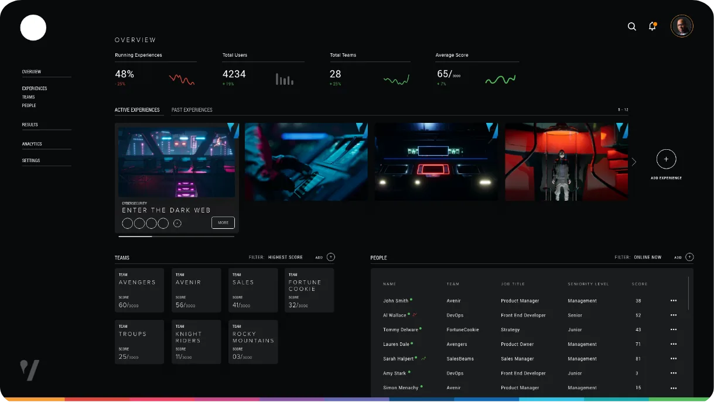714x405 pixels.
Task: Click FortuneCookie team cell
Action: (463, 330)
